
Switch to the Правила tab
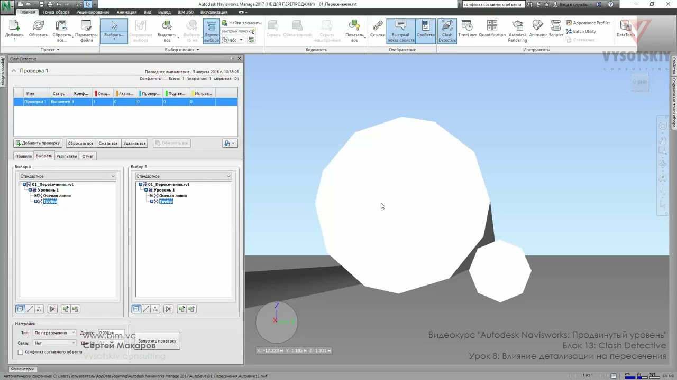pyautogui.click(x=23, y=156)
